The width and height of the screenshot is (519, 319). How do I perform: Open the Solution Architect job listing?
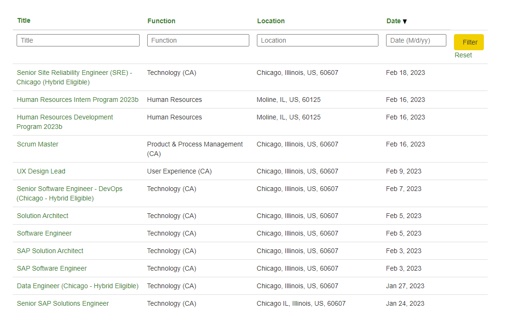coord(42,216)
